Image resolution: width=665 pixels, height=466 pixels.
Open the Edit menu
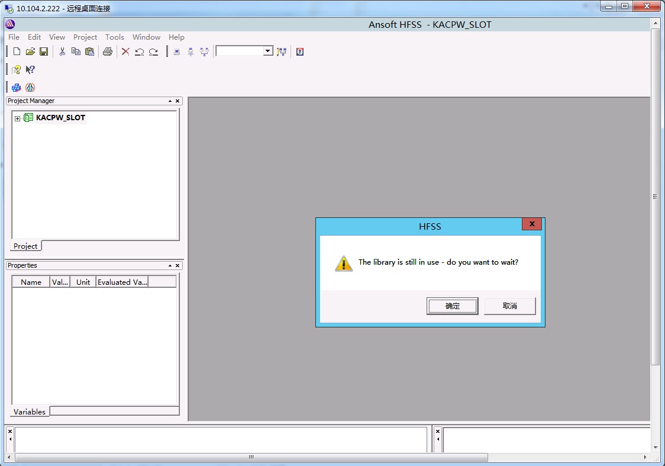tap(34, 37)
